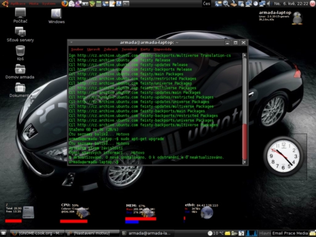
Task: Open the Systém menu
Action: [x=48, y=4]
